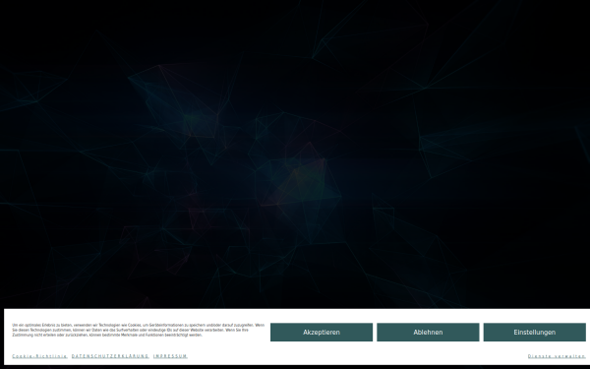Click the leftmost teal consent button

pos(322,333)
